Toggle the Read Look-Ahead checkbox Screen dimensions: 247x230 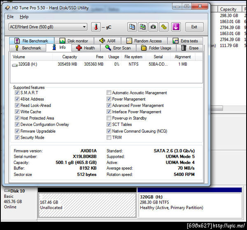17,105
